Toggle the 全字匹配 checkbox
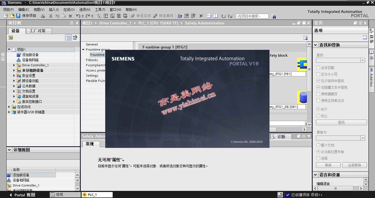Screen dimensions: 375x198 click(318, 68)
